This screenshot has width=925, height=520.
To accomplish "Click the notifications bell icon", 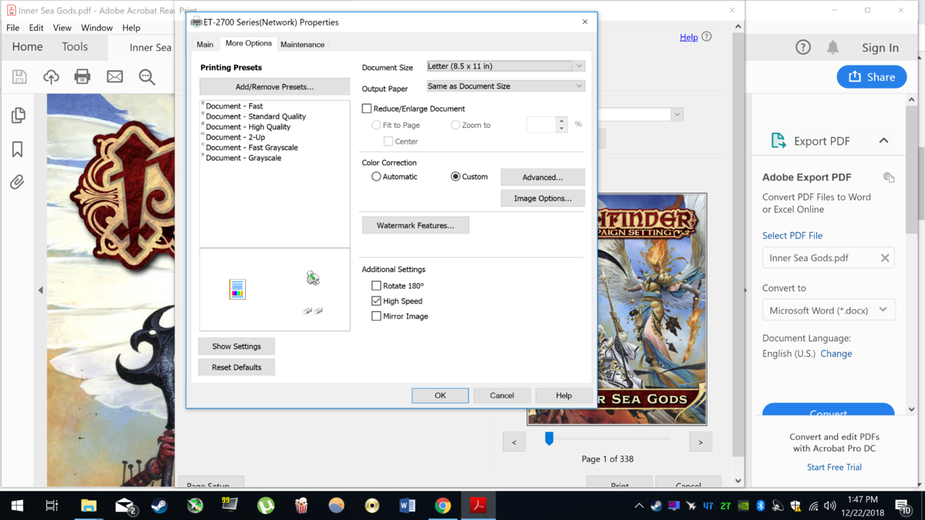I will tap(832, 48).
